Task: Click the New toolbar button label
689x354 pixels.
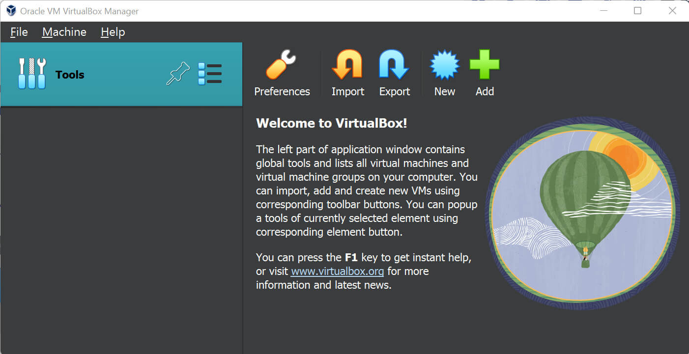Action: tap(444, 91)
